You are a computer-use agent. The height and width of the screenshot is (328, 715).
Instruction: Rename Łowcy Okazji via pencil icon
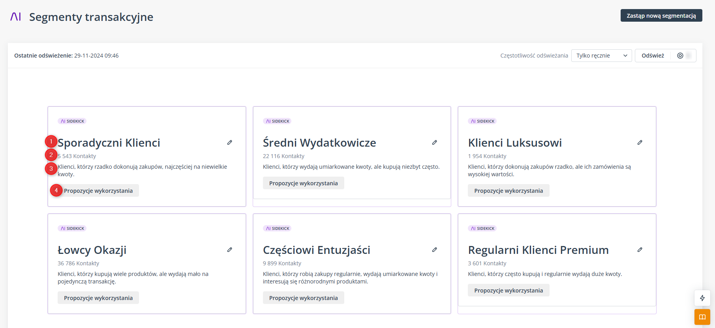tap(230, 250)
